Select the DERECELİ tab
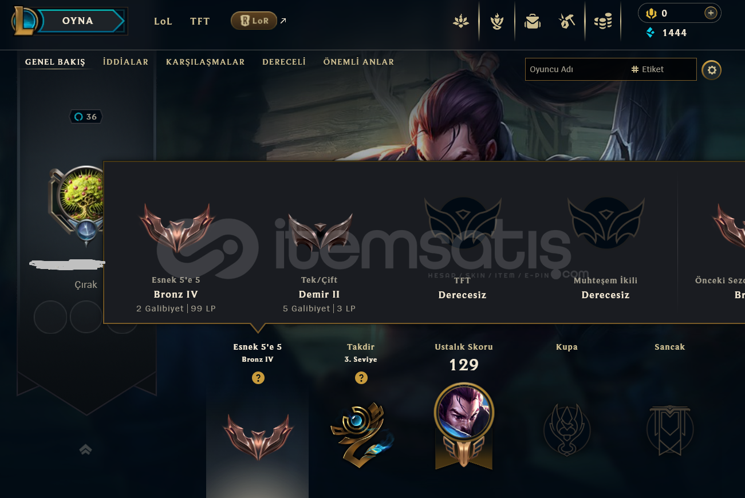Image resolution: width=745 pixels, height=498 pixels. click(x=284, y=62)
